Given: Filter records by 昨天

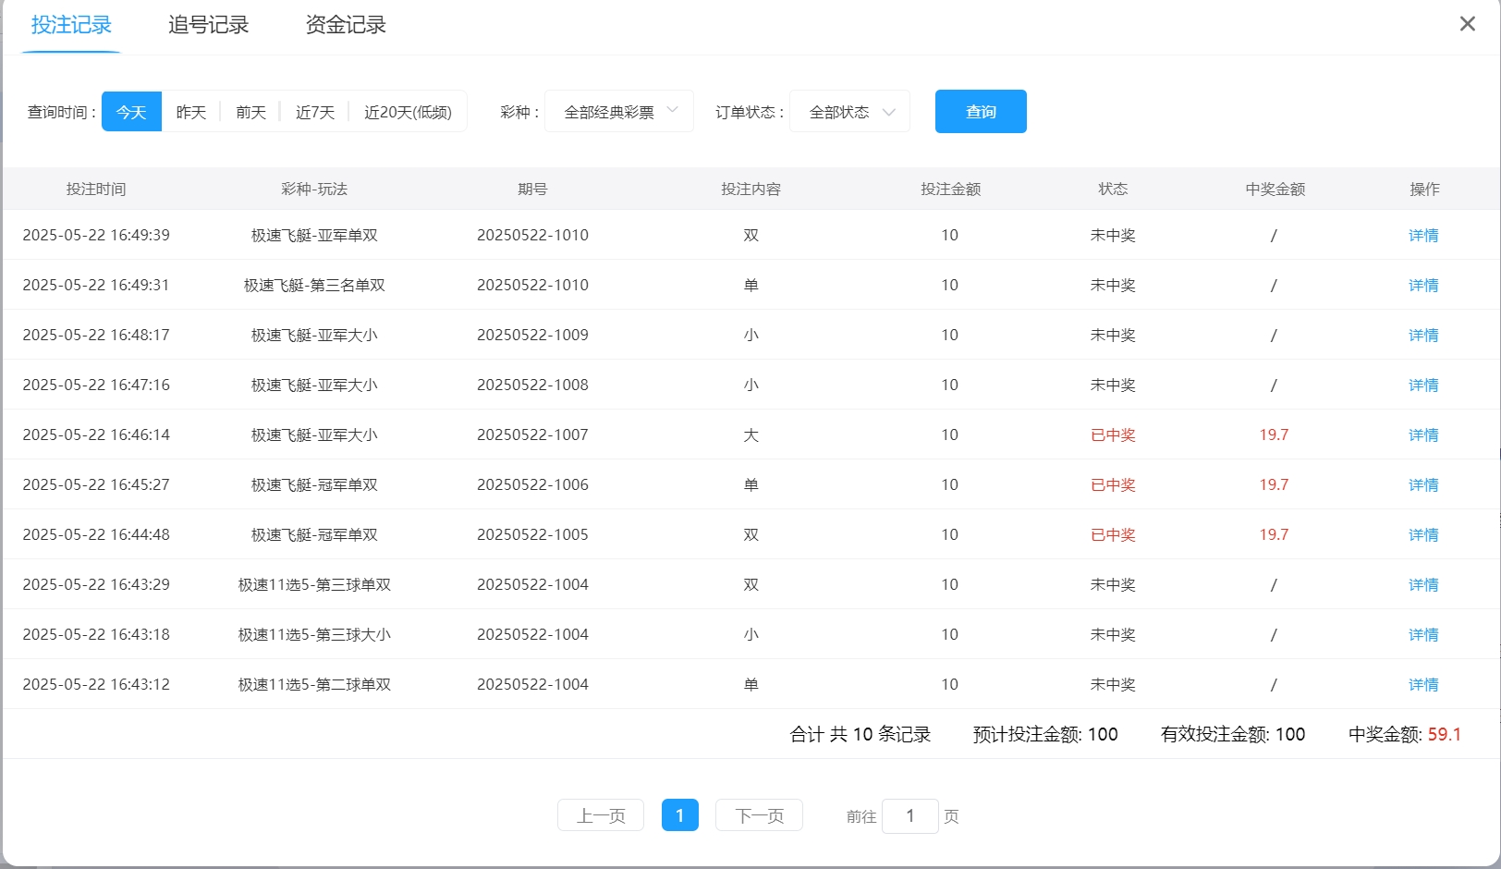Looking at the screenshot, I should 191,112.
